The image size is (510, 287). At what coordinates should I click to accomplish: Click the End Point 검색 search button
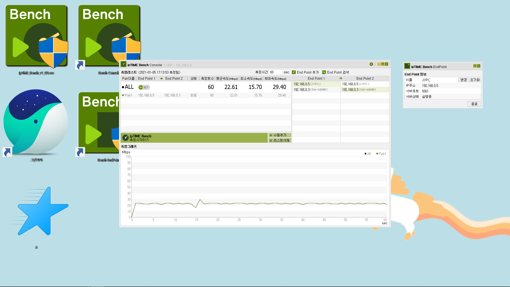click(x=335, y=72)
